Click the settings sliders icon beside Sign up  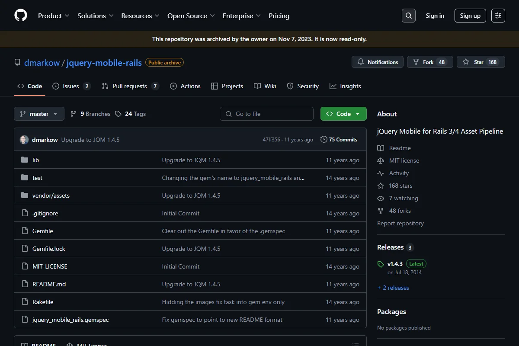tap(498, 16)
